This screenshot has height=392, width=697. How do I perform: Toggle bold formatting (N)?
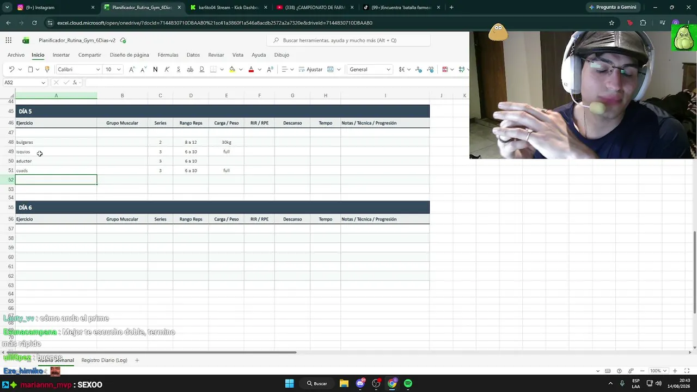click(x=155, y=70)
